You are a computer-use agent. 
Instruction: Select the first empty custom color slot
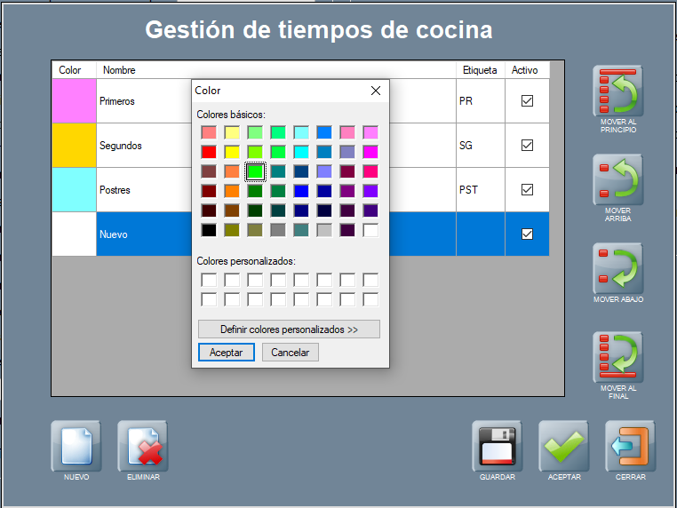point(209,281)
